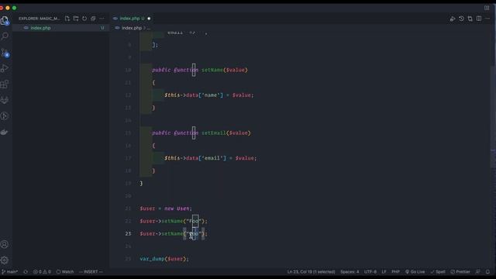Image resolution: width=496 pixels, height=279 pixels.
Task: Click 'new User' on line 21
Action: pos(177,208)
